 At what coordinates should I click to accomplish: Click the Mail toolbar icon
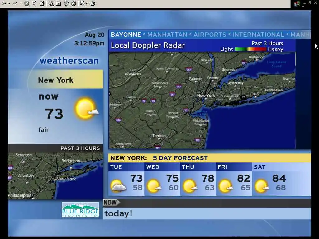pyautogui.click(x=83, y=3)
